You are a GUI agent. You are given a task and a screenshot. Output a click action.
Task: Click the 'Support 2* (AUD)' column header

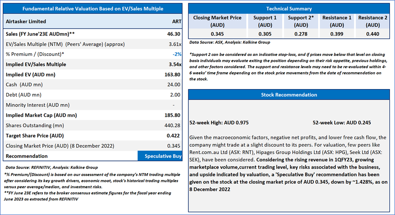pyautogui.click(x=301, y=21)
